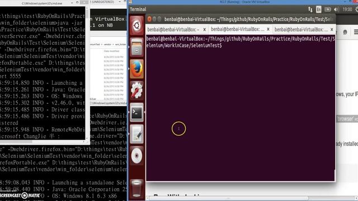Click the chat bubble icon in the browser toolbar
This screenshot has width=358, height=201.
[345, 32]
